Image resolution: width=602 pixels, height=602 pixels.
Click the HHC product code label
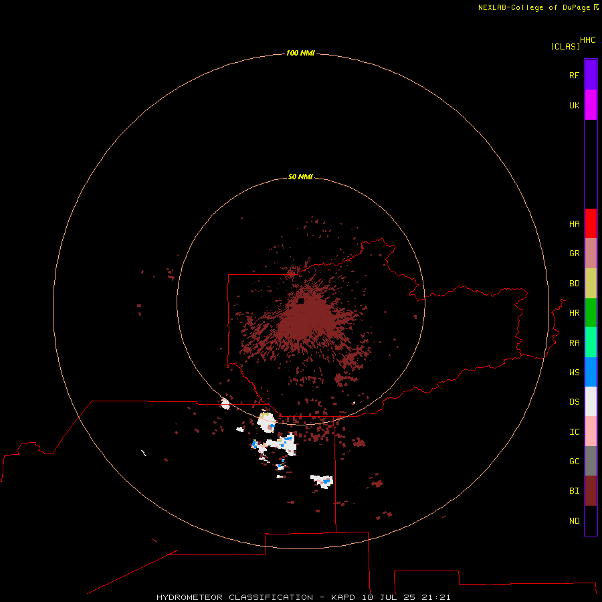pos(588,40)
